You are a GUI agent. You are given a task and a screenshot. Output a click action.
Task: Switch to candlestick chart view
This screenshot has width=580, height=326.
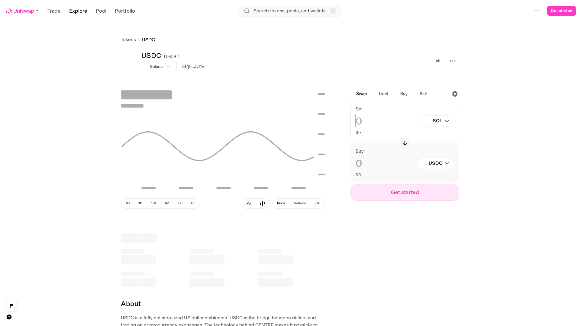coord(263,203)
